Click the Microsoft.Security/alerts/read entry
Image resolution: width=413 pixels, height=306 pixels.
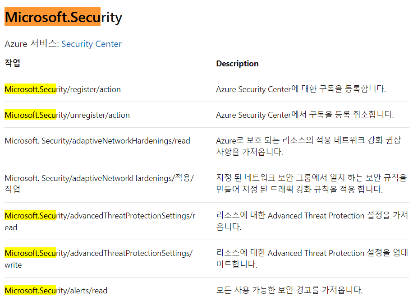pos(56,291)
